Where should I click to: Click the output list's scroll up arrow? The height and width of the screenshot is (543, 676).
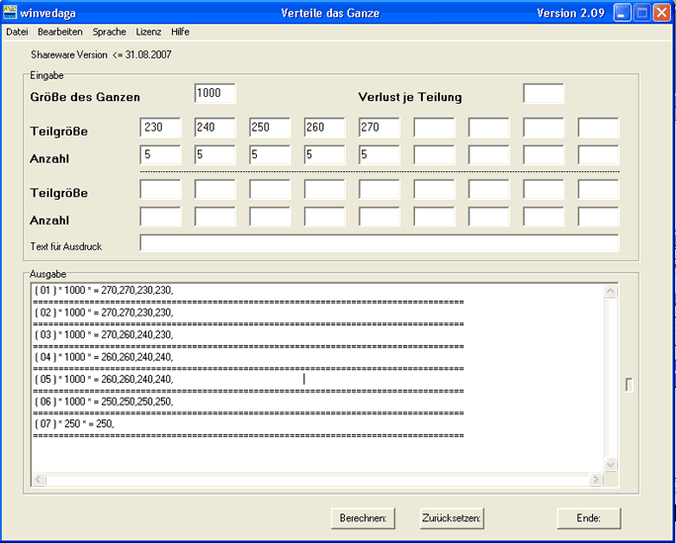coord(610,291)
